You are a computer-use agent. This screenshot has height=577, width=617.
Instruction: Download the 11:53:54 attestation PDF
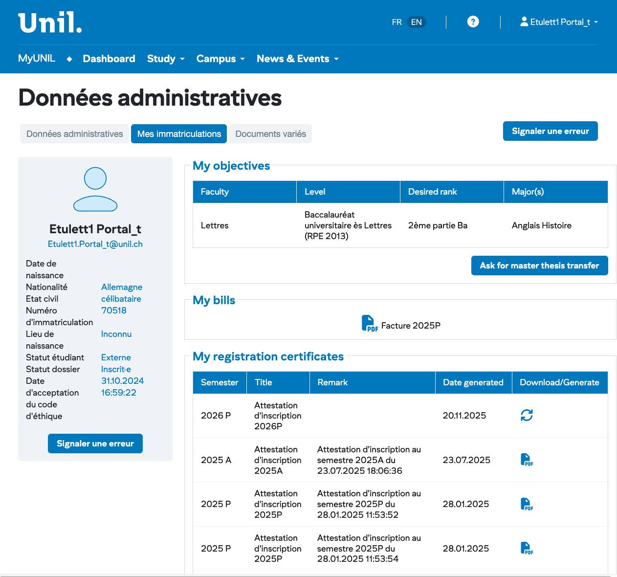[x=527, y=548]
